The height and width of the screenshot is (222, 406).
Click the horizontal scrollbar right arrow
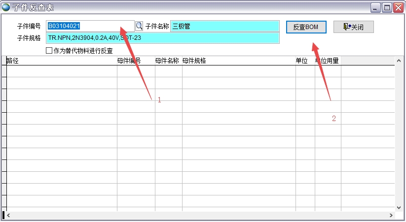point(390,216)
